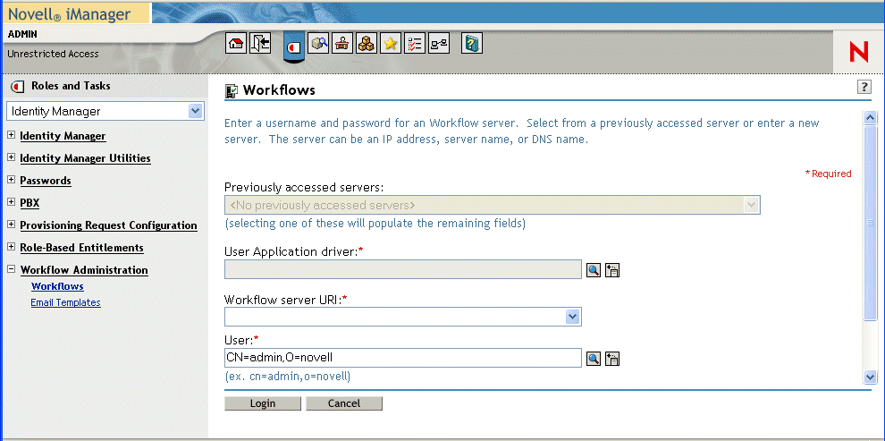
Task: Expand Provisioning Request Configuration role
Action: point(12,225)
